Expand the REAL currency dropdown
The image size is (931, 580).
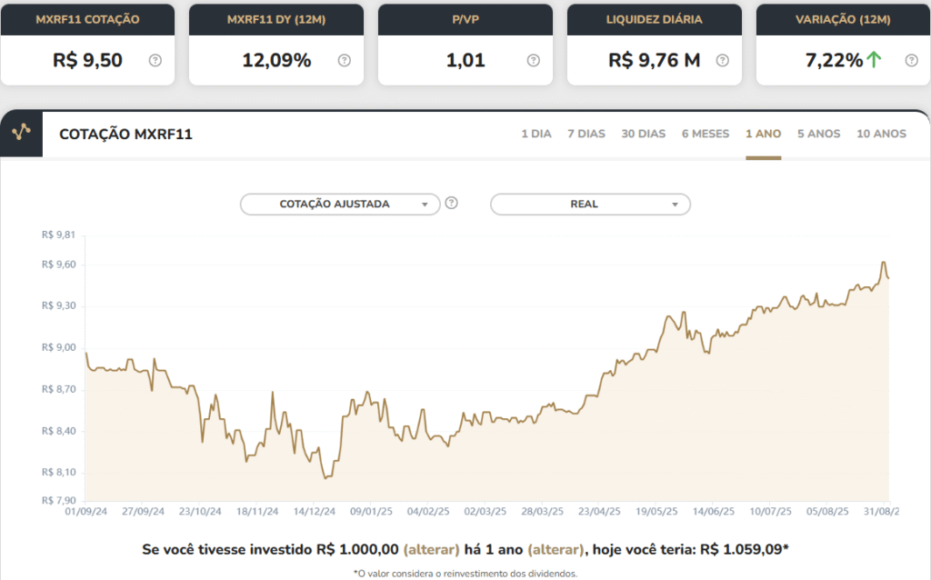coord(590,205)
